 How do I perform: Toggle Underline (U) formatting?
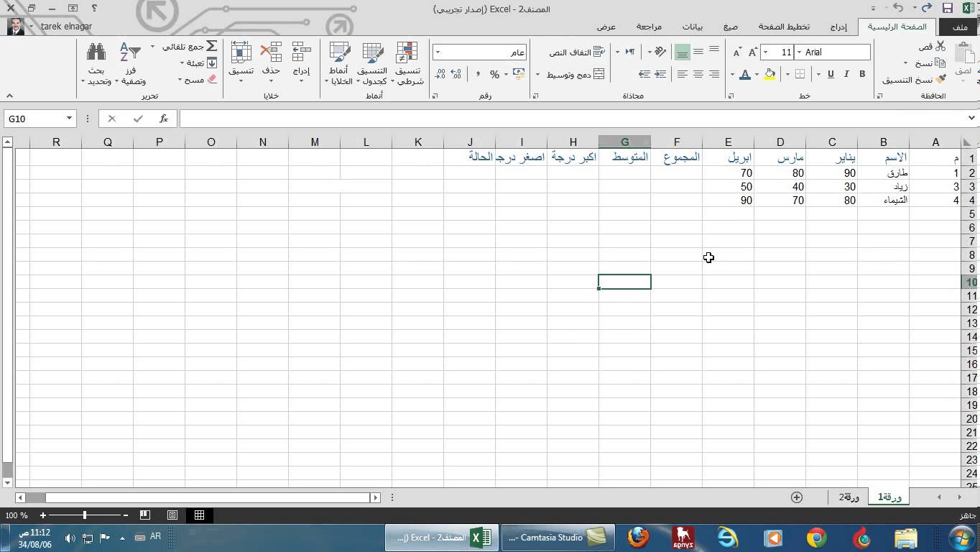tap(831, 74)
